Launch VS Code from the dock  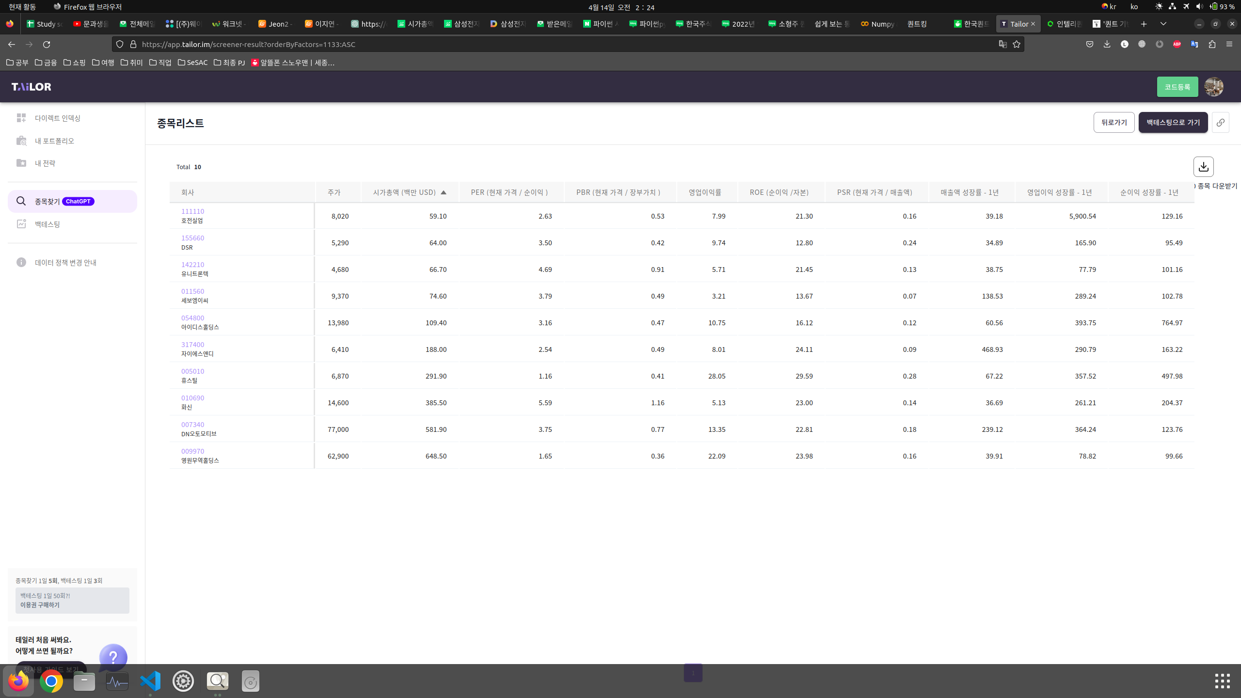(x=150, y=681)
